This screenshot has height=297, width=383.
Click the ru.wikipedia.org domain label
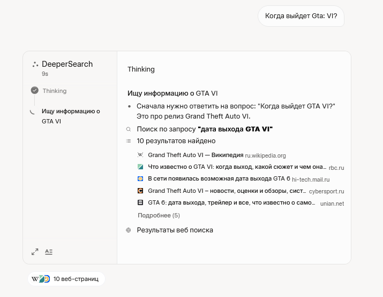(x=265, y=155)
